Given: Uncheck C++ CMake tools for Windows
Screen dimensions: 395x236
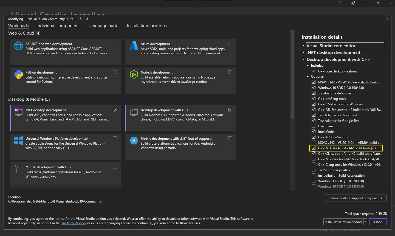Looking at the screenshot, I should pyautogui.click(x=314, y=104).
